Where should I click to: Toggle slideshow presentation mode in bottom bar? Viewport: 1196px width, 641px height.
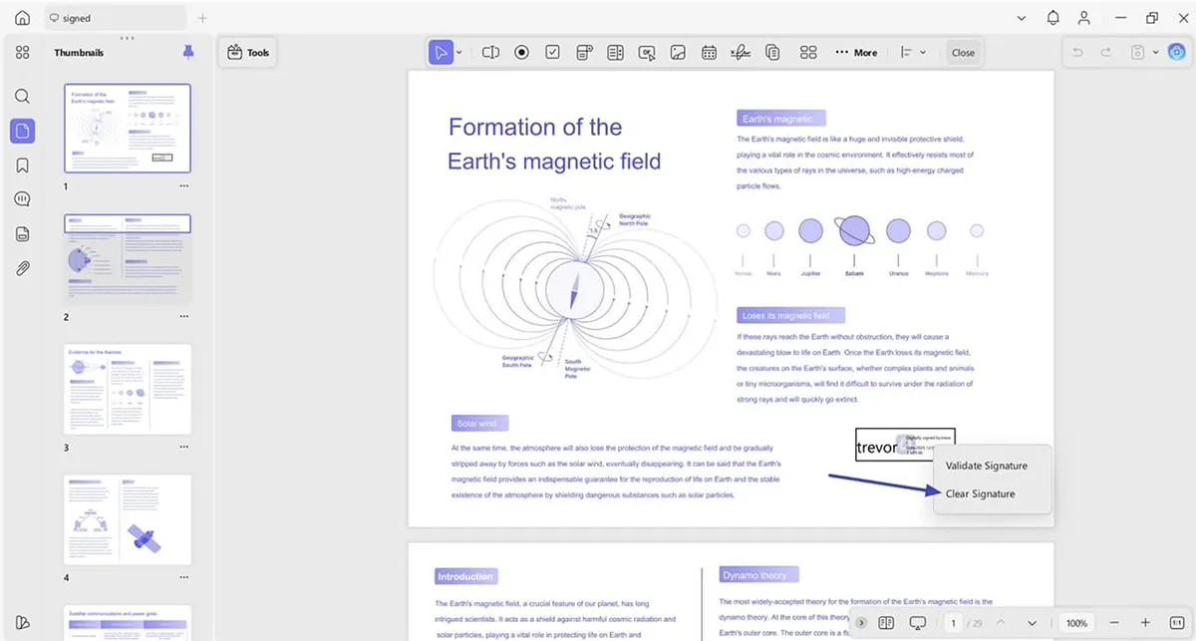[918, 623]
